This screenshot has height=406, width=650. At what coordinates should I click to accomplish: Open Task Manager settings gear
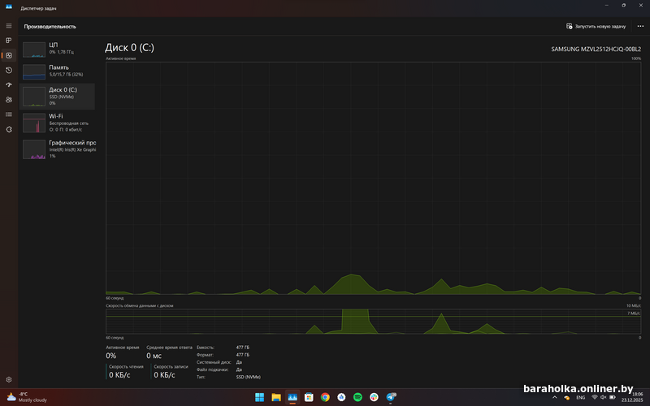(9, 379)
